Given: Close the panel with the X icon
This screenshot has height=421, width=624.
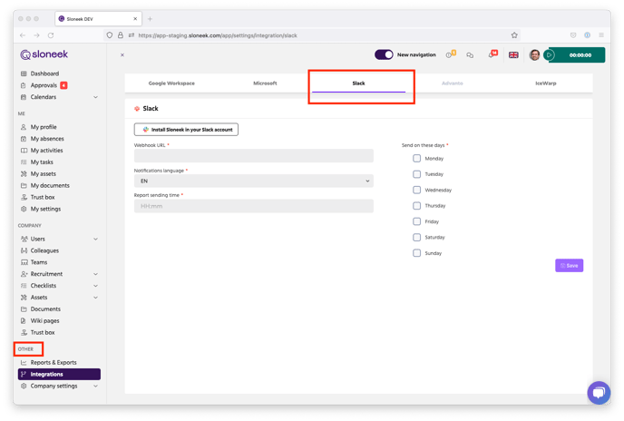Looking at the screenshot, I should [122, 55].
